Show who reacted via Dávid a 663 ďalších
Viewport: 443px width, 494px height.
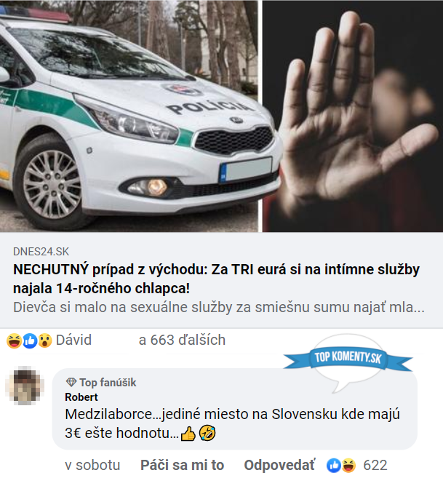140,340
